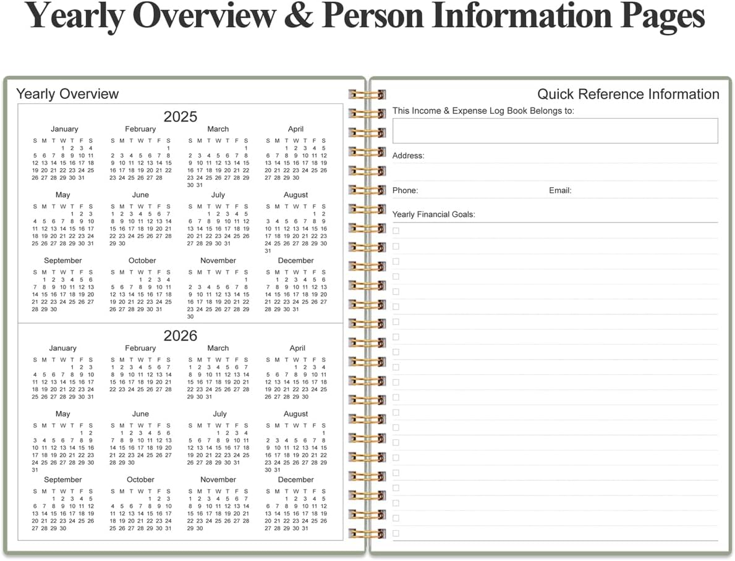The height and width of the screenshot is (561, 735).
Task: Click the Yearly Overview page title
Action: pos(67,94)
